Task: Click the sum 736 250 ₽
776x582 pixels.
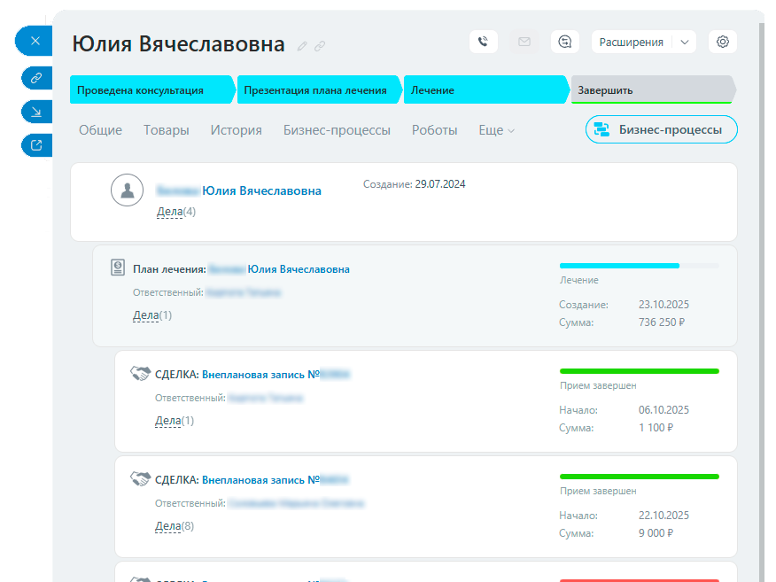Action: (x=662, y=322)
